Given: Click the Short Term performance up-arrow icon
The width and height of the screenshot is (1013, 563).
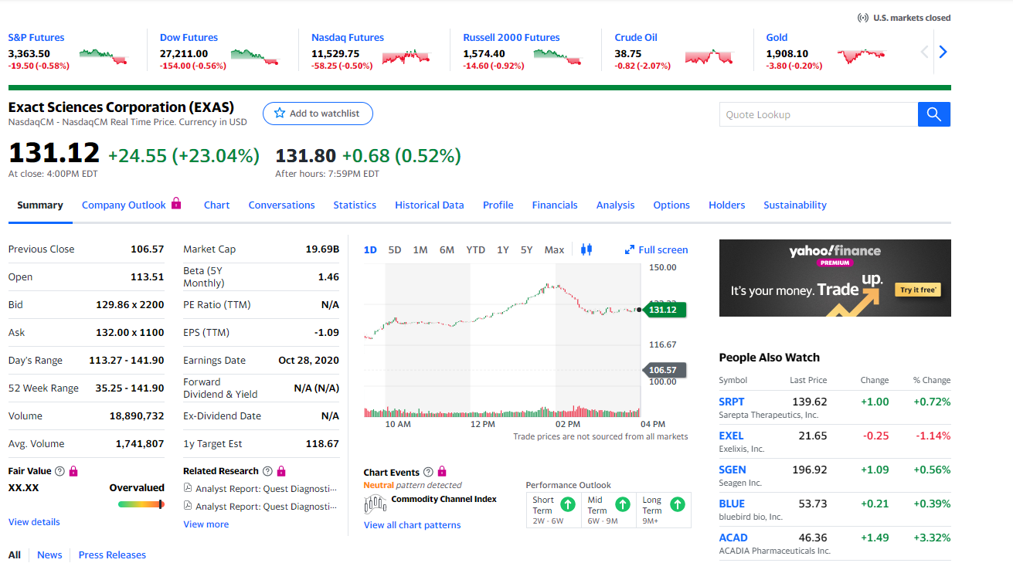Looking at the screenshot, I should (x=567, y=504).
